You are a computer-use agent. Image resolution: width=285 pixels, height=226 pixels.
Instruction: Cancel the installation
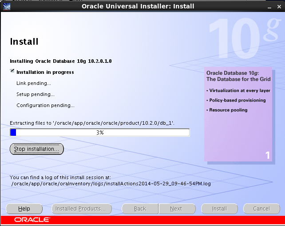tap(261, 209)
